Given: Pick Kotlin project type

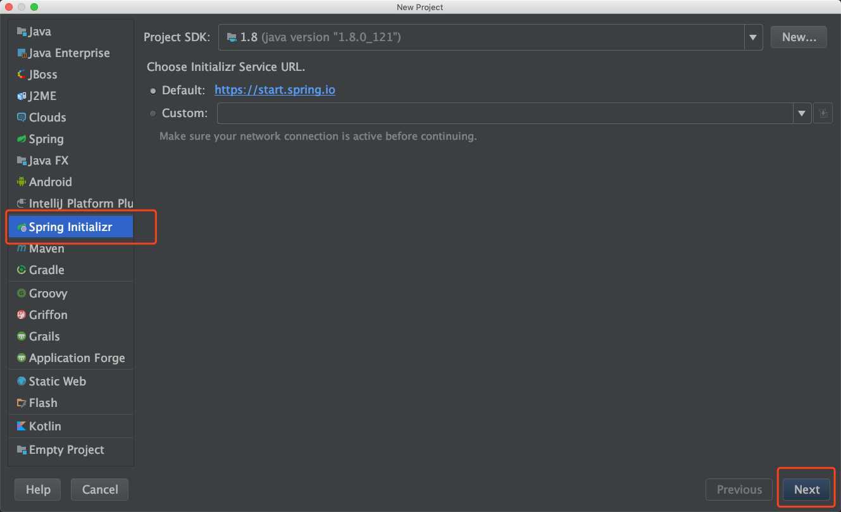Looking at the screenshot, I should pyautogui.click(x=70, y=427).
